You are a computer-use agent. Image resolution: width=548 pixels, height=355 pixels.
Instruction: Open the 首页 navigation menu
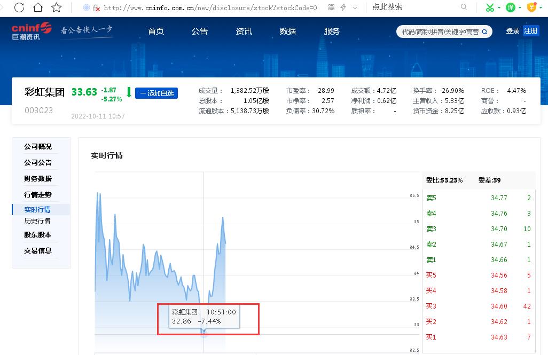156,31
